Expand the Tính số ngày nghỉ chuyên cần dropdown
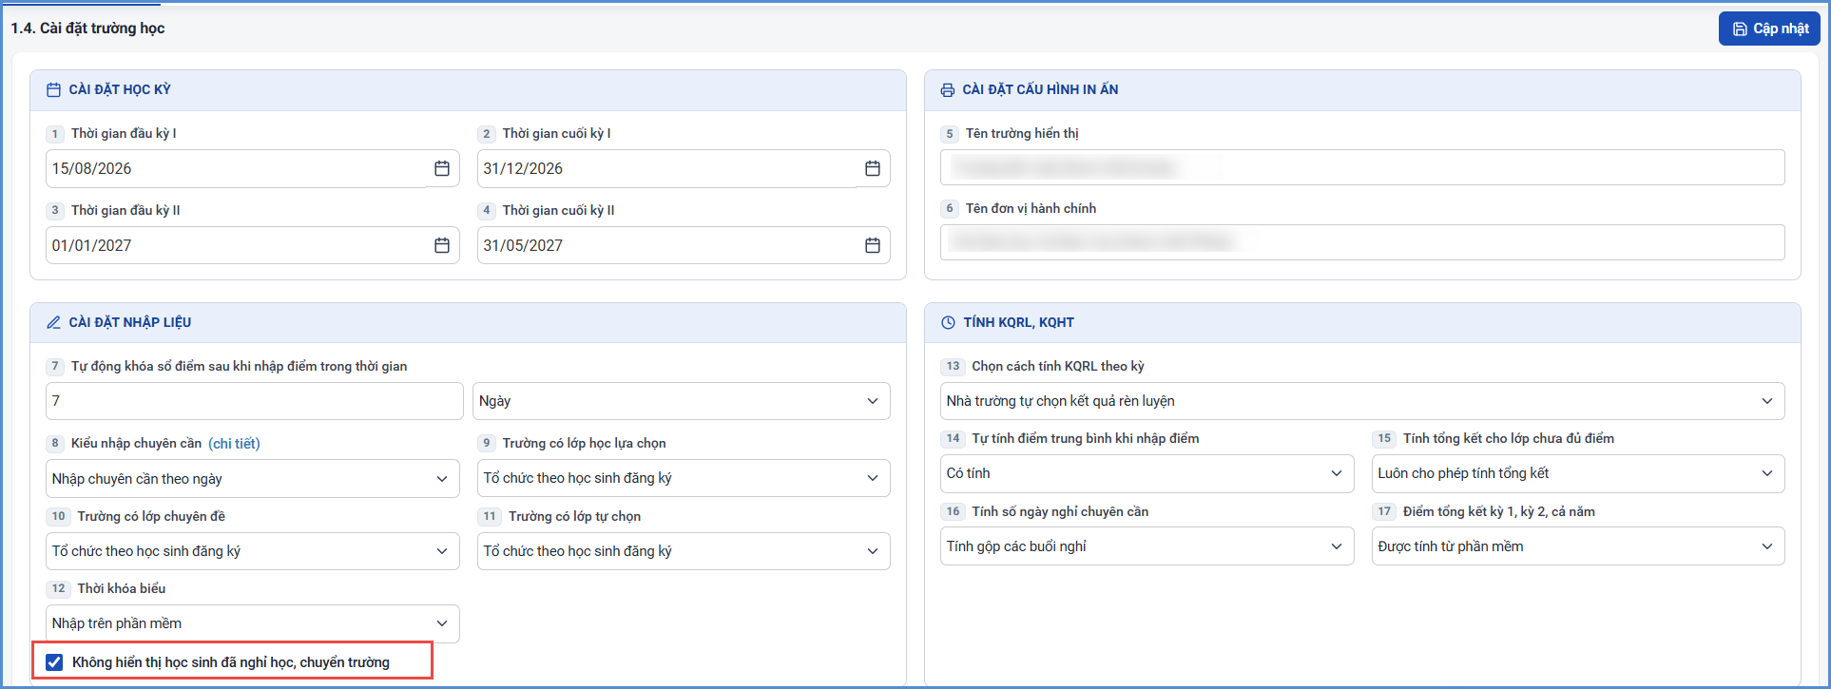The height and width of the screenshot is (689, 1831). tap(1147, 546)
